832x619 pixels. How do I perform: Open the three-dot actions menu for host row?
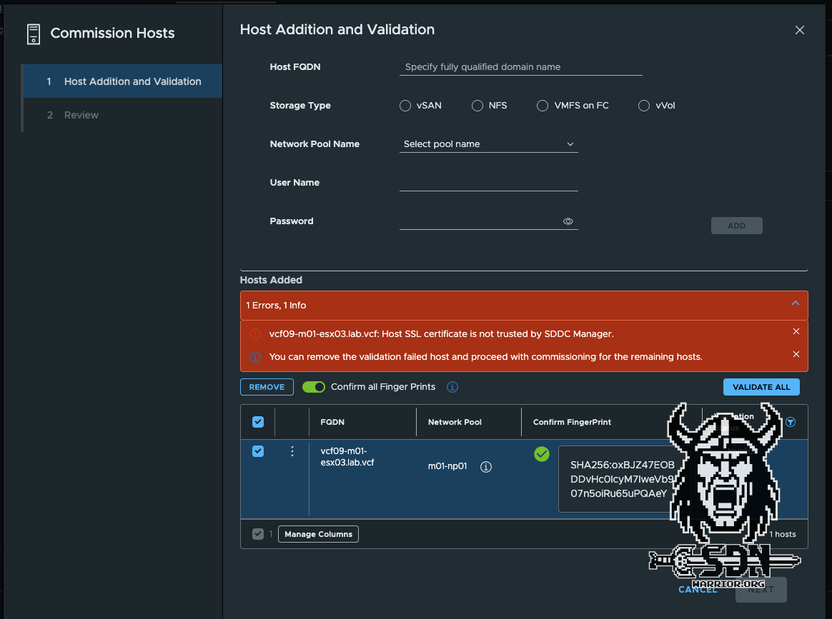(x=292, y=451)
